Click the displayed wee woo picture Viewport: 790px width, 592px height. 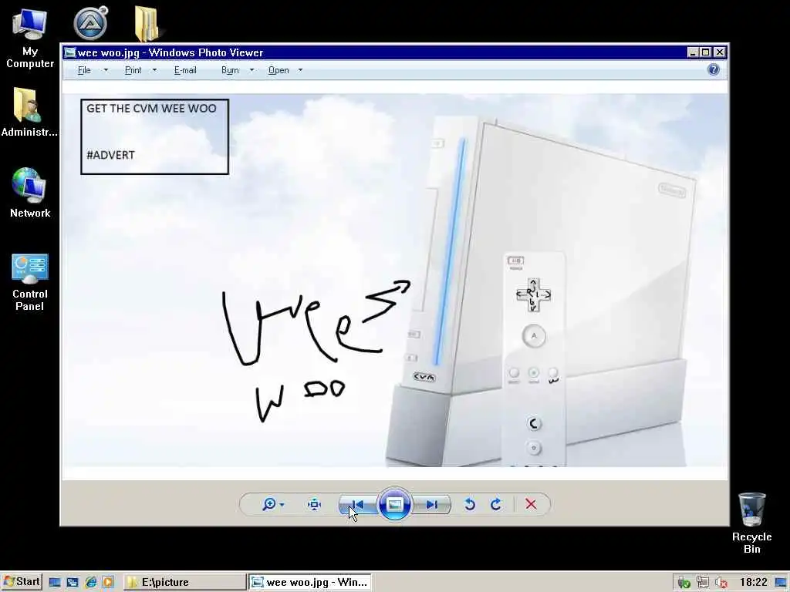click(x=395, y=280)
